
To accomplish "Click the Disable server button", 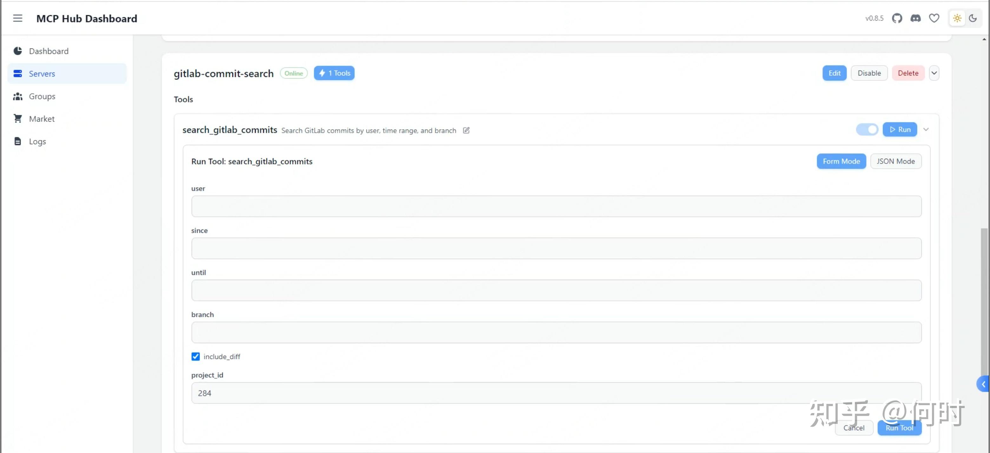I will pos(869,73).
